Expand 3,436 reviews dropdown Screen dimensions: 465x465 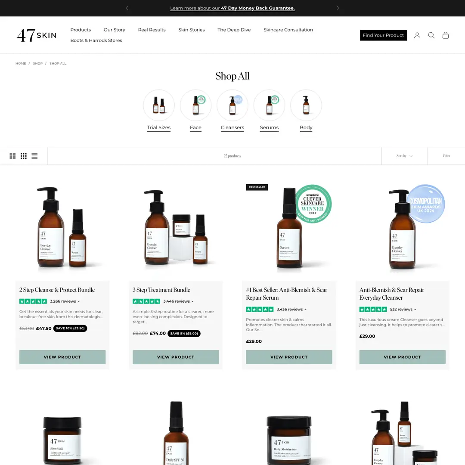[291, 309]
